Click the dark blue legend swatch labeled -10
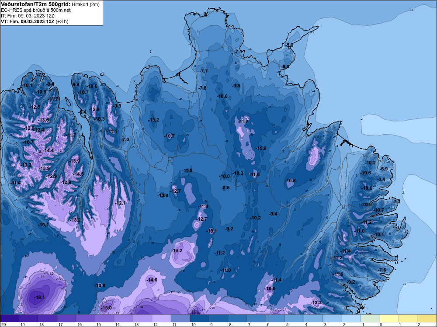Image resolution: width=437 pixels, height=327 pixels. [x=199, y=318]
